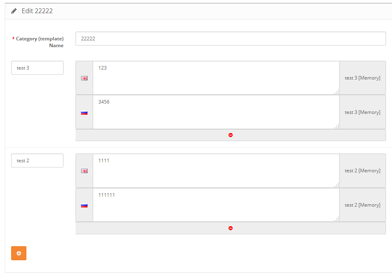Click into the text area containing 3456
392x273 pixels.
(x=216, y=112)
